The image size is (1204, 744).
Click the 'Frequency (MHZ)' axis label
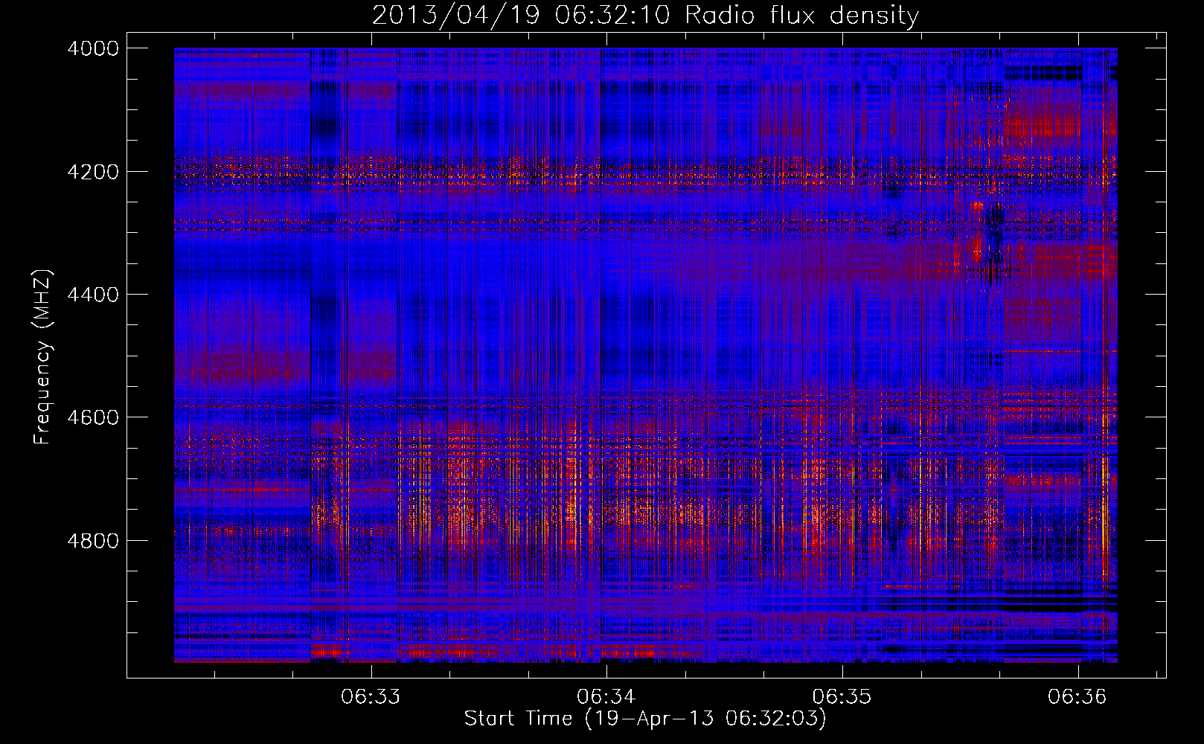(43, 357)
